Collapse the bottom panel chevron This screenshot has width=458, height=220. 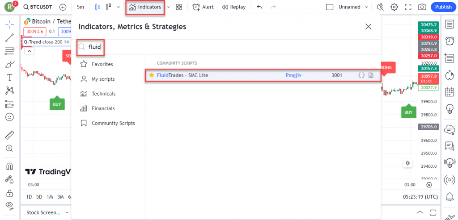pos(420,212)
